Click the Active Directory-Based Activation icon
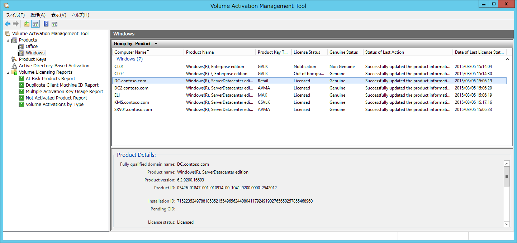The width and height of the screenshot is (517, 243). [x=14, y=66]
